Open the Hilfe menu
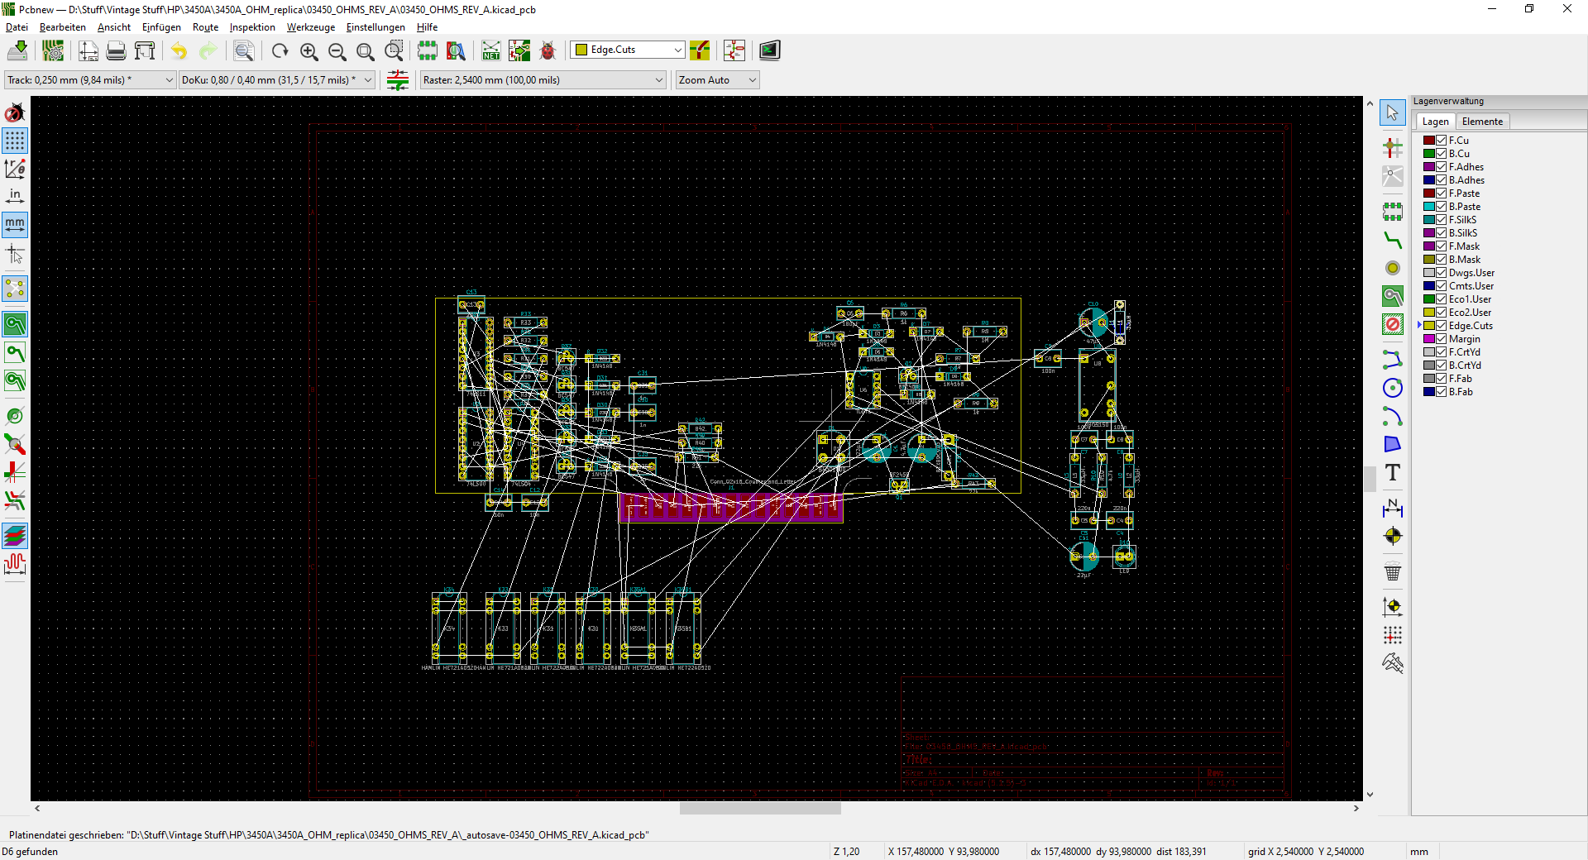 pyautogui.click(x=427, y=27)
